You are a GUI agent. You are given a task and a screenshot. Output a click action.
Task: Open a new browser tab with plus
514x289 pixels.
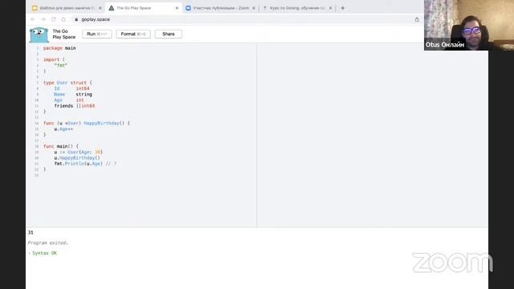[x=343, y=8]
